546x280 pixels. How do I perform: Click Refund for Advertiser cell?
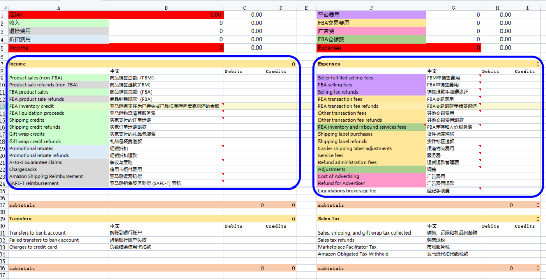tap(371, 183)
